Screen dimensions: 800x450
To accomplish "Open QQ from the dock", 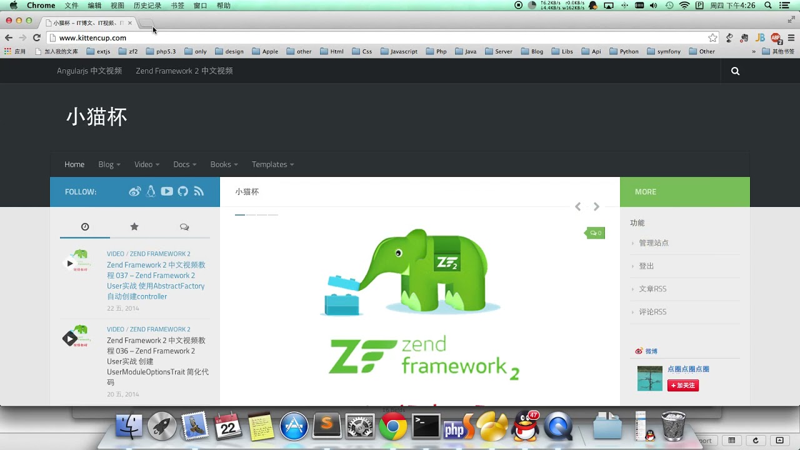I will click(x=525, y=426).
